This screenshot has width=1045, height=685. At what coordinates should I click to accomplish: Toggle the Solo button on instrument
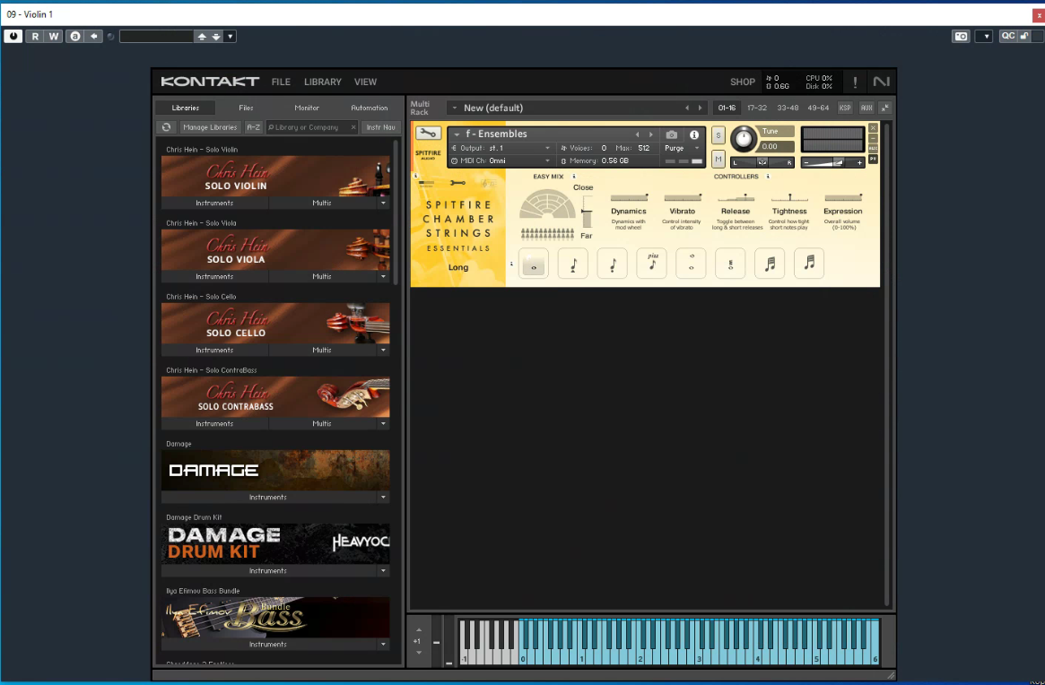[x=718, y=135]
